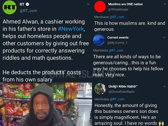The height and width of the screenshot is (126, 168).
Task: Open the GhostRiderRadio soldier avatar
Action: [x=100, y=89]
